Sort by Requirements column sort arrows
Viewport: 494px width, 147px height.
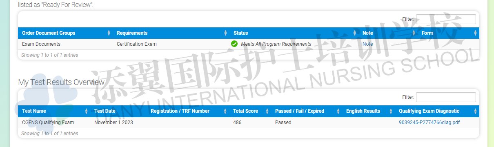pos(226,33)
